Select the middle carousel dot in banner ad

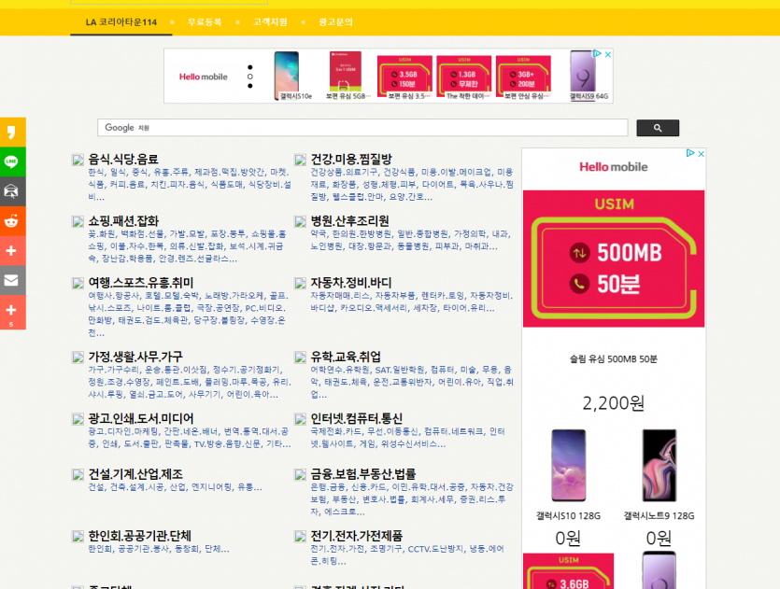(249, 76)
